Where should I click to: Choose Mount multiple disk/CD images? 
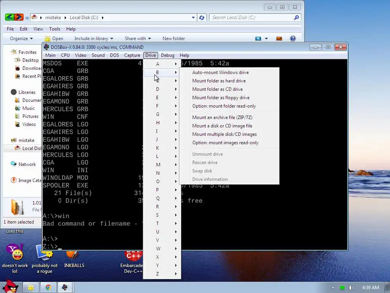pyautogui.click(x=229, y=134)
